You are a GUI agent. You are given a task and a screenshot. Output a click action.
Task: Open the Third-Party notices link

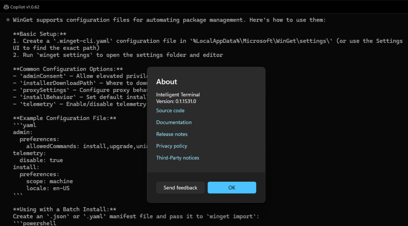coord(177,158)
